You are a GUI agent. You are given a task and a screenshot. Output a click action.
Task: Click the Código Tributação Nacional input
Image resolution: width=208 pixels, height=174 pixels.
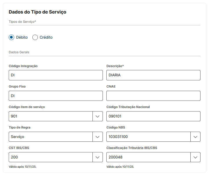(x=153, y=116)
